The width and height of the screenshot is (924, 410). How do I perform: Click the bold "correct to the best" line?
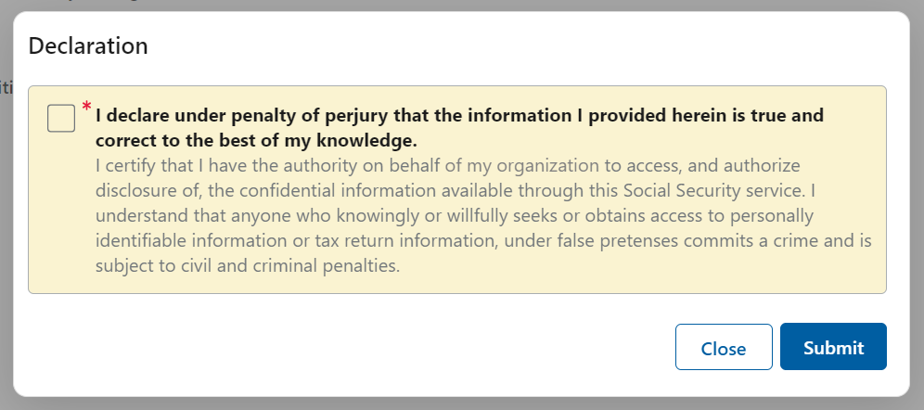pos(256,141)
